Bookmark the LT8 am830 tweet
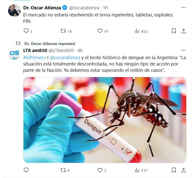The image size is (192, 178). pos(174,170)
